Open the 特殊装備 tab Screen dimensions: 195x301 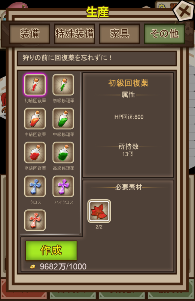74,34
